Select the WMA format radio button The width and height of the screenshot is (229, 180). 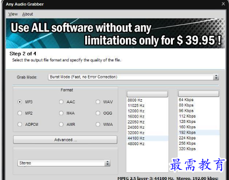click(x=98, y=124)
